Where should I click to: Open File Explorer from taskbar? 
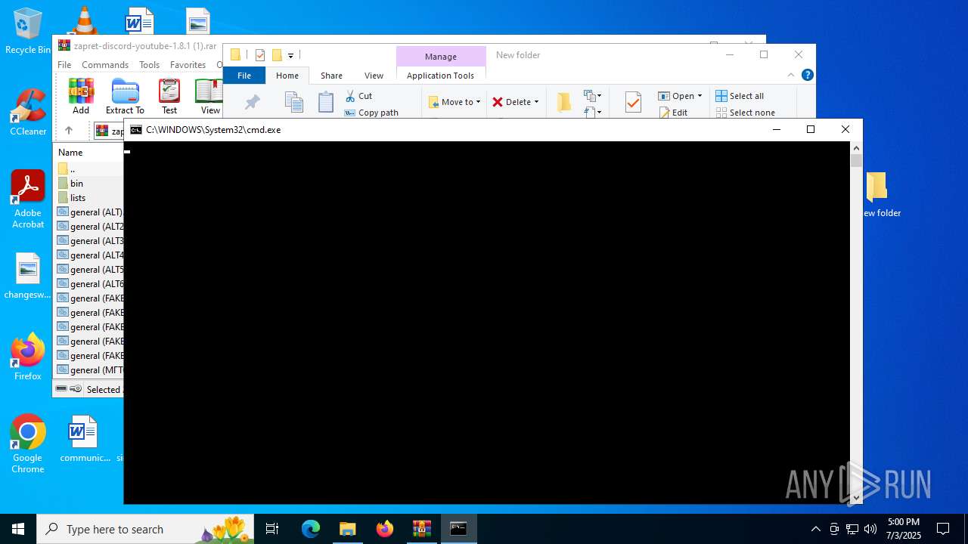coord(347,529)
